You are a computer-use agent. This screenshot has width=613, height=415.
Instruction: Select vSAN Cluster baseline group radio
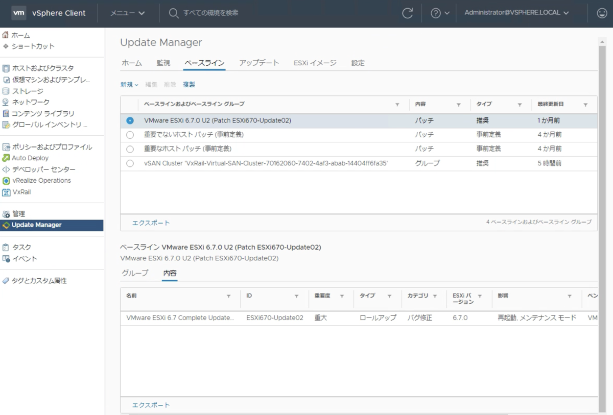130,163
